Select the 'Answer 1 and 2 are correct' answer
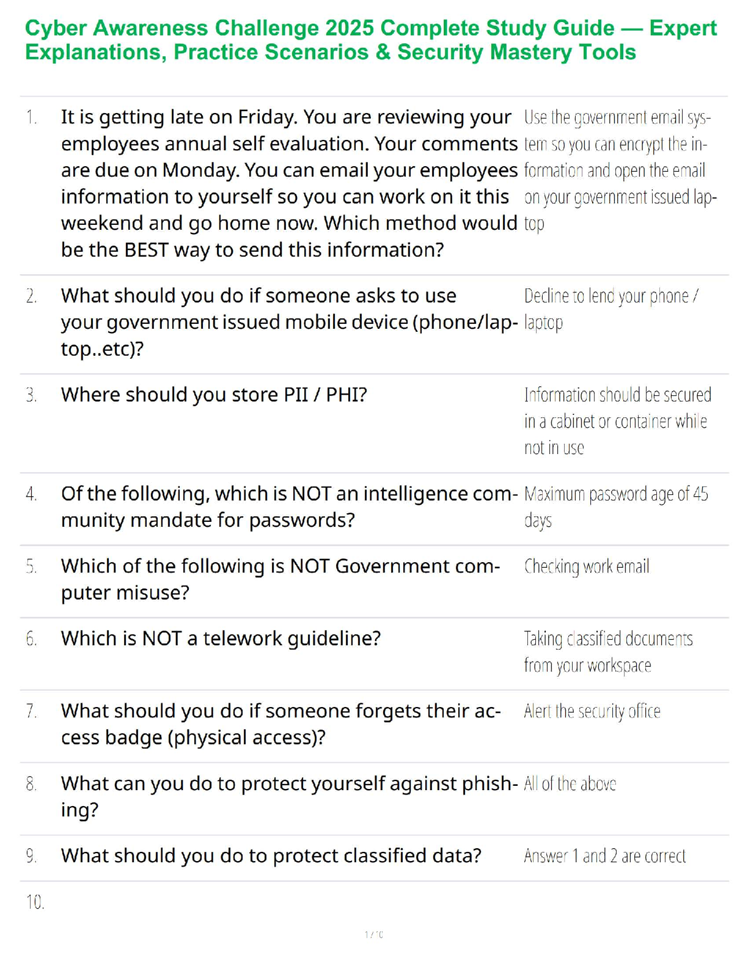Image resolution: width=748 pixels, height=968 pixels. coord(604,856)
